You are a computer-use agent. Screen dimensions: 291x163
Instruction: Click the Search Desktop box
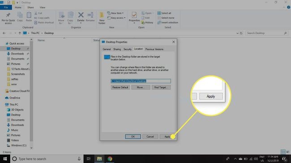[x=267, y=33]
